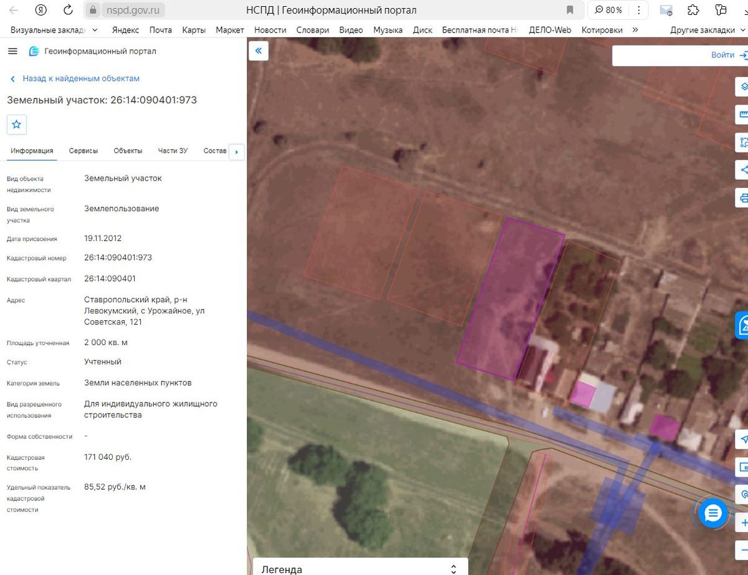Switch to the Информация tab

point(32,151)
